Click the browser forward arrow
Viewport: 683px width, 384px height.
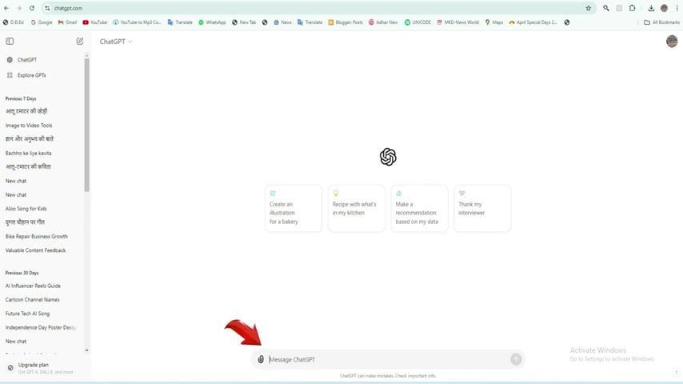(x=18, y=8)
